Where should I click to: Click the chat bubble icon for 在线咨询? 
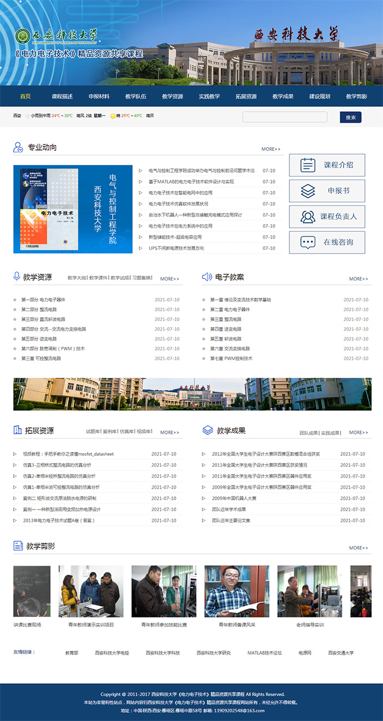[308, 242]
